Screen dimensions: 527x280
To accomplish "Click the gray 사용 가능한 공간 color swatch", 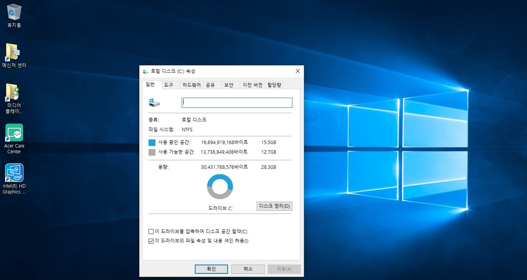I will click(152, 152).
